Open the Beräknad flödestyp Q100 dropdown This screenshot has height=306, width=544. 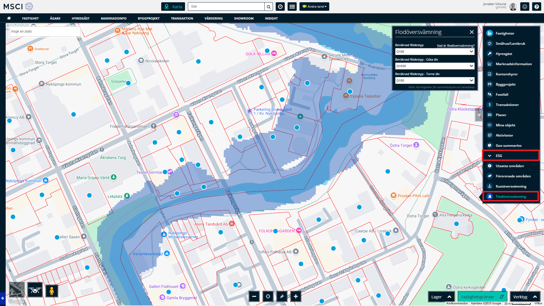[x=435, y=52]
